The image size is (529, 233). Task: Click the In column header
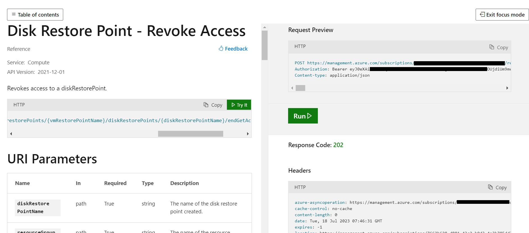pos(78,183)
